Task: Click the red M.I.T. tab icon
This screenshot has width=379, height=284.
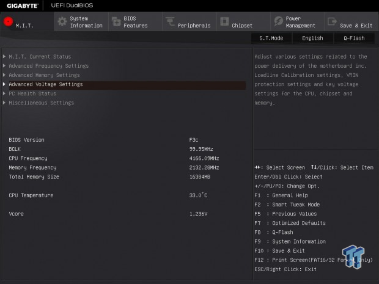Action: 8,21
